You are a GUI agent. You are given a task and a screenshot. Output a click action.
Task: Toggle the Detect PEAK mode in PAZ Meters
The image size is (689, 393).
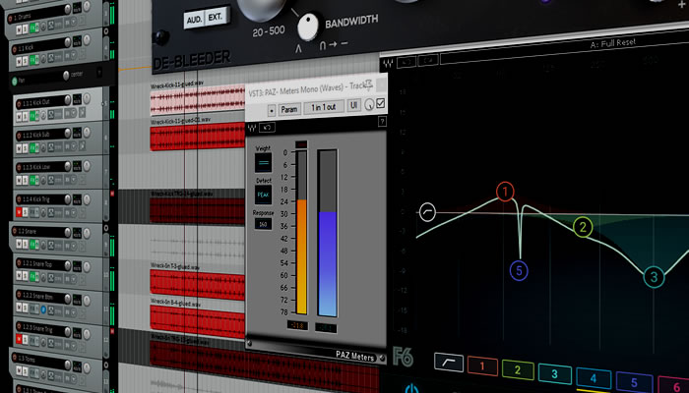pyautogui.click(x=263, y=195)
